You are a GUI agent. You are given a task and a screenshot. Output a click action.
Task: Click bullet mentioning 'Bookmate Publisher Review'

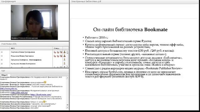coord(134,68)
